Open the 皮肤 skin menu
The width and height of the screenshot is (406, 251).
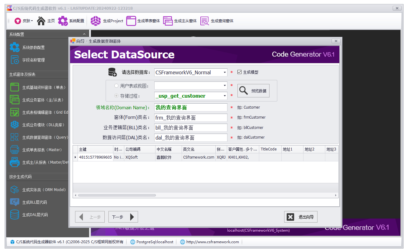click(23, 21)
